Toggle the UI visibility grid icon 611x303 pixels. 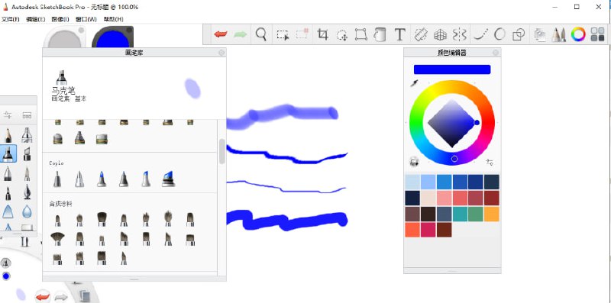(597, 34)
